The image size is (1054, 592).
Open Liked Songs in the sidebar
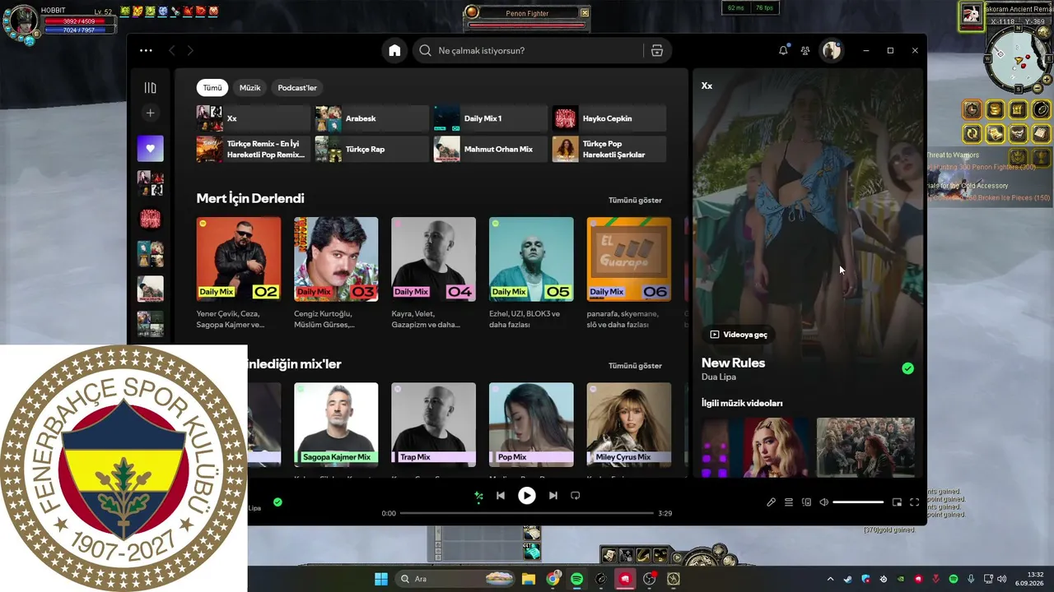tap(150, 149)
